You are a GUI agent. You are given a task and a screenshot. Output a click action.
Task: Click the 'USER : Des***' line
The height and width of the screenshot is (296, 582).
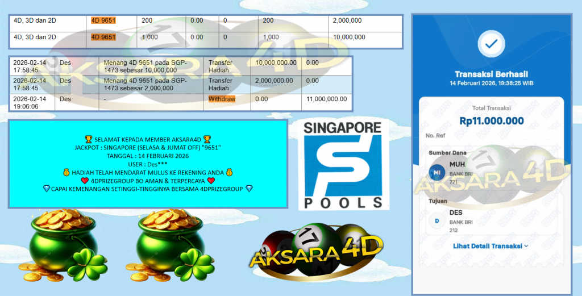(148, 164)
